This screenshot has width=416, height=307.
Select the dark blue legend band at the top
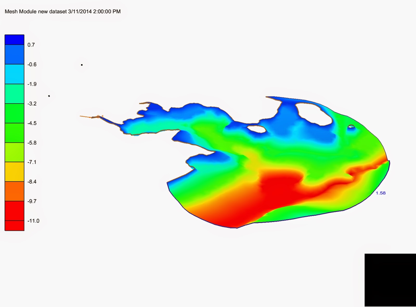pyautogui.click(x=14, y=39)
